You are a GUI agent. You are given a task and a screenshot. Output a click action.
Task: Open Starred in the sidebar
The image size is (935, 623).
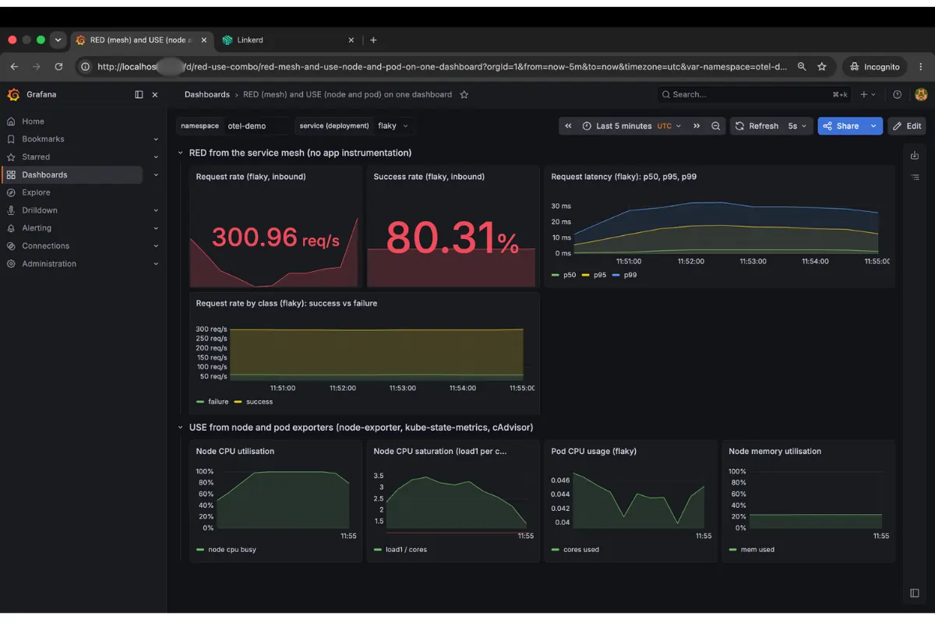point(36,157)
